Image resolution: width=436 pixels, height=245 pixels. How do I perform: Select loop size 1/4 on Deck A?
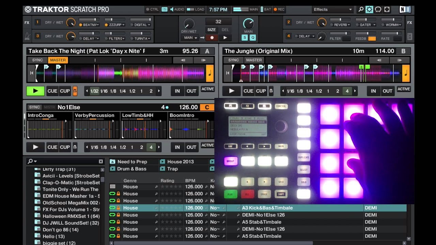pyautogui.click(x=123, y=91)
